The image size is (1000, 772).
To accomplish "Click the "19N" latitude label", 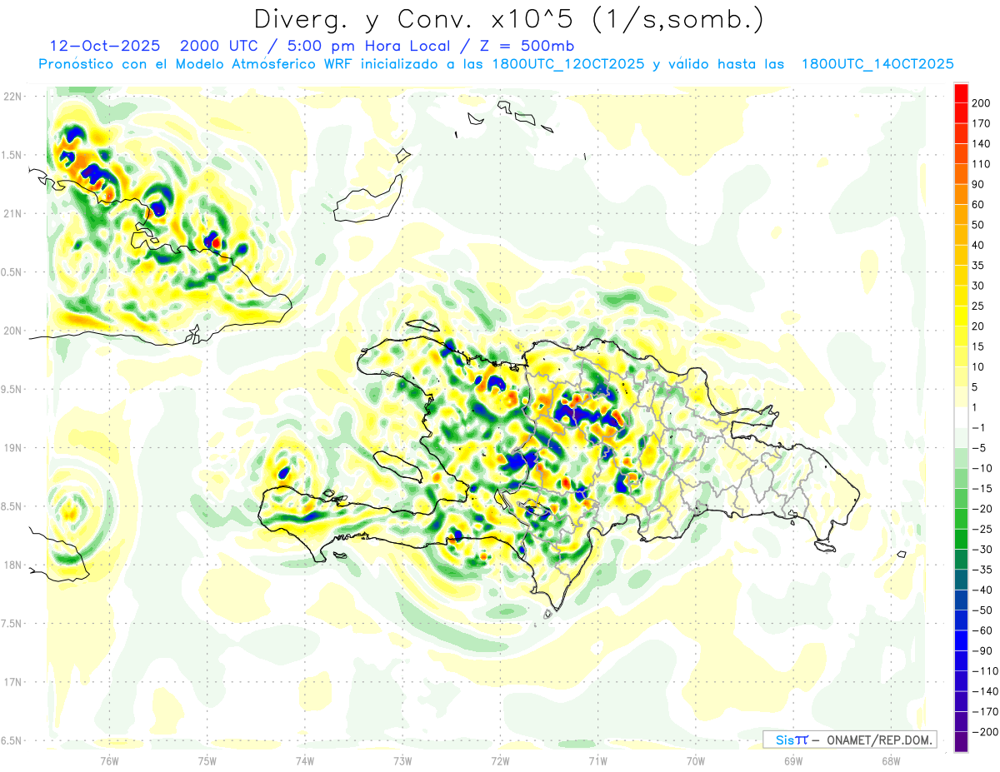I will [12, 448].
